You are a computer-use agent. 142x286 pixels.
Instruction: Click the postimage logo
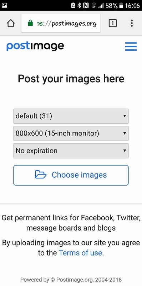click(35, 46)
